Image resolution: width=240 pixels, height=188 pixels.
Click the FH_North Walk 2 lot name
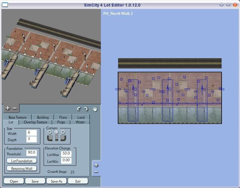coord(118,13)
